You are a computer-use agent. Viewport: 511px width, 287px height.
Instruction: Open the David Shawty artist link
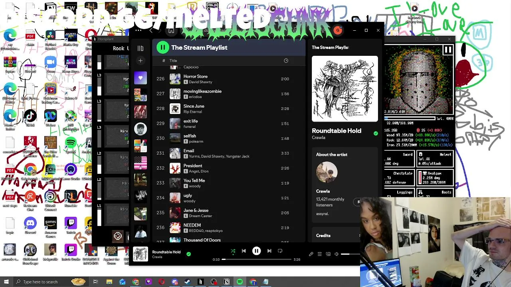point(200,82)
